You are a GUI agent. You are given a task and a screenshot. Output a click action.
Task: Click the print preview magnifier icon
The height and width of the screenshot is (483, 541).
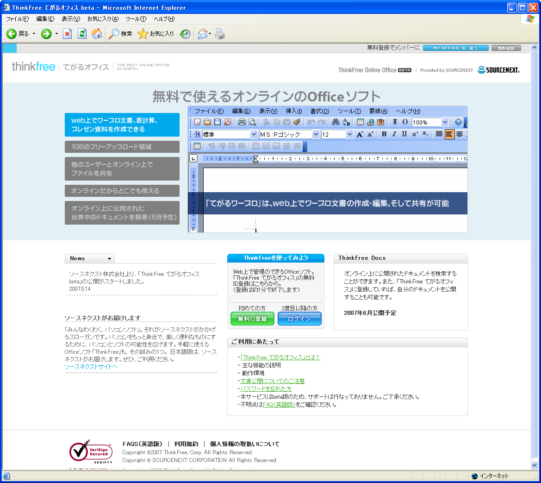pos(252,122)
